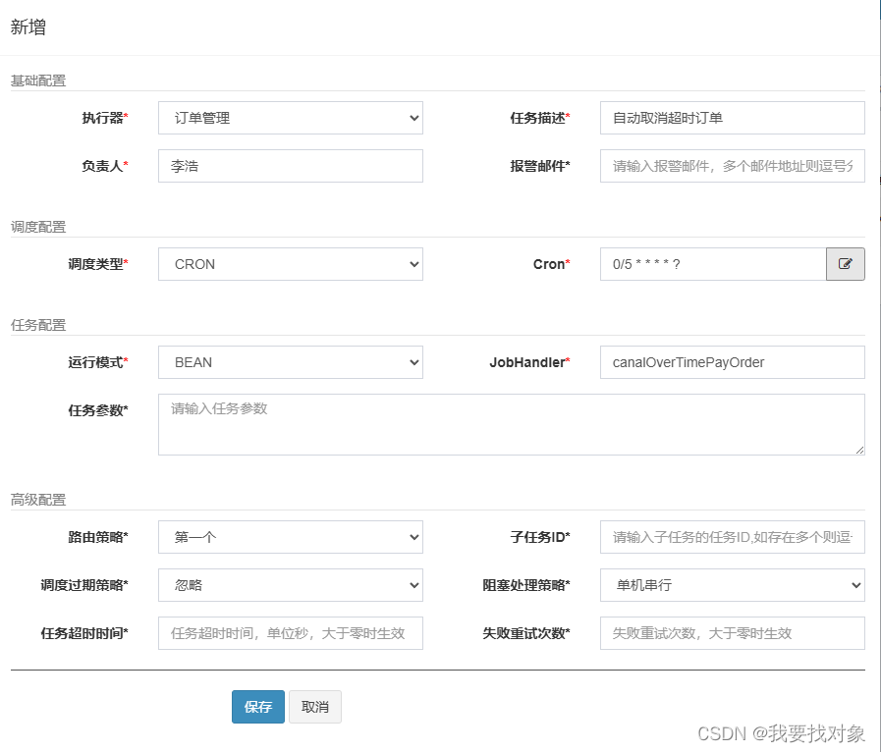Click the 任务参数 text area
881x752 pixels.
pyautogui.click(x=512, y=424)
